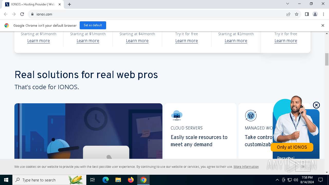Open the Chrome side panel
Image resolution: width=329 pixels, height=185 pixels.
coord(307,14)
